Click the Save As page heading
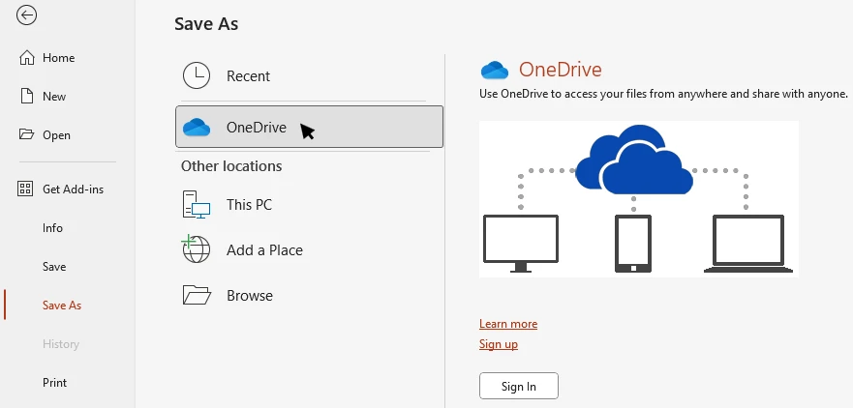 click(206, 24)
